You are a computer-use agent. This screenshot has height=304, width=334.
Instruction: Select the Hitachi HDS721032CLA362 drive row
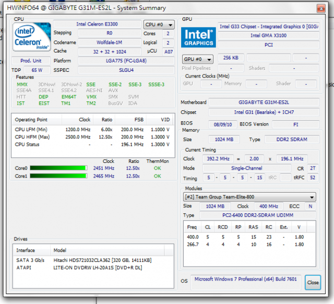[93, 260]
